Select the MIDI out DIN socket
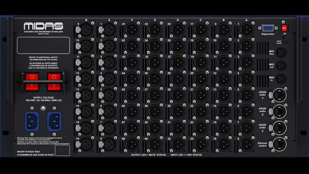Screen dimensions: 309x174 click(x=281, y=66)
